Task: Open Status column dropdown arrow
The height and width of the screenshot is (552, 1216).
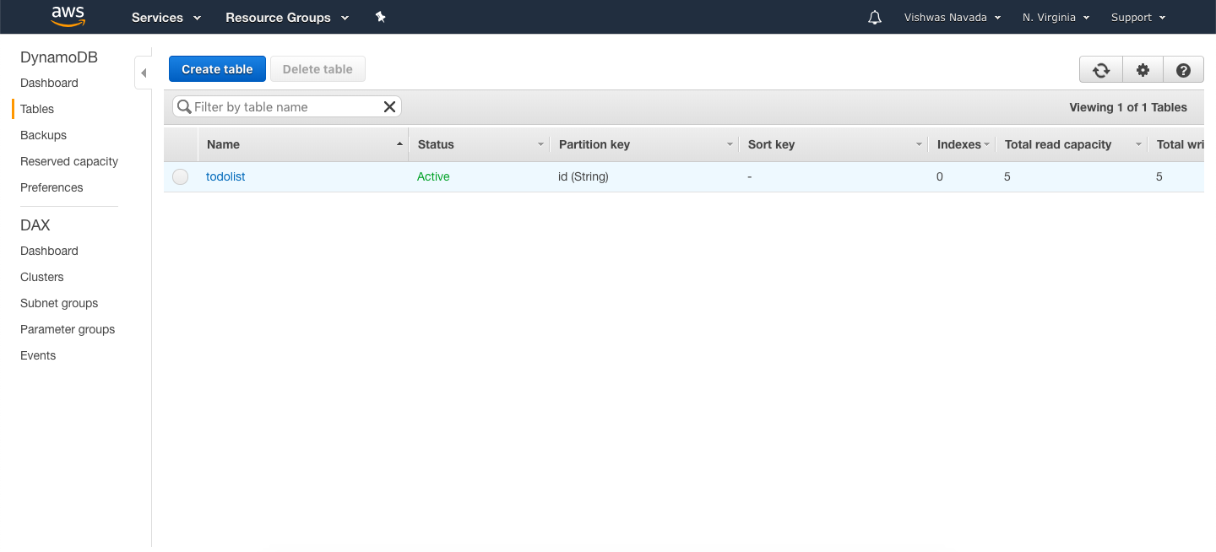Action: 541,144
